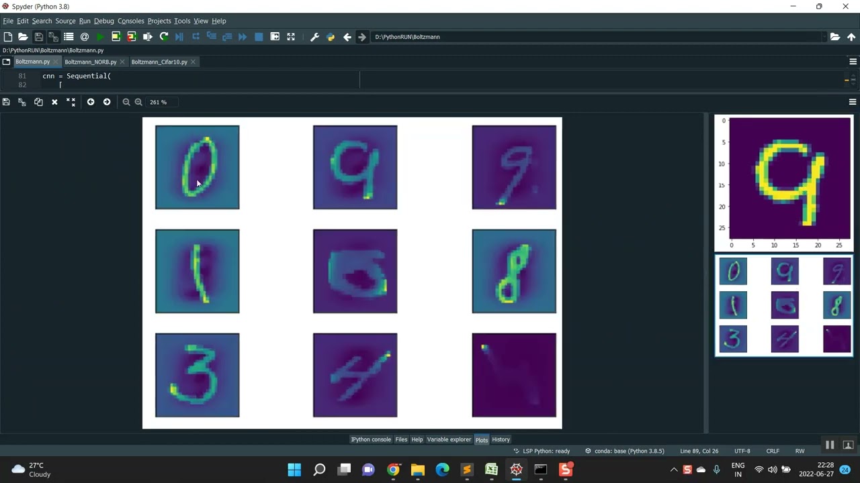The width and height of the screenshot is (860, 483).
Task: Save all open files
Action: click(x=53, y=37)
